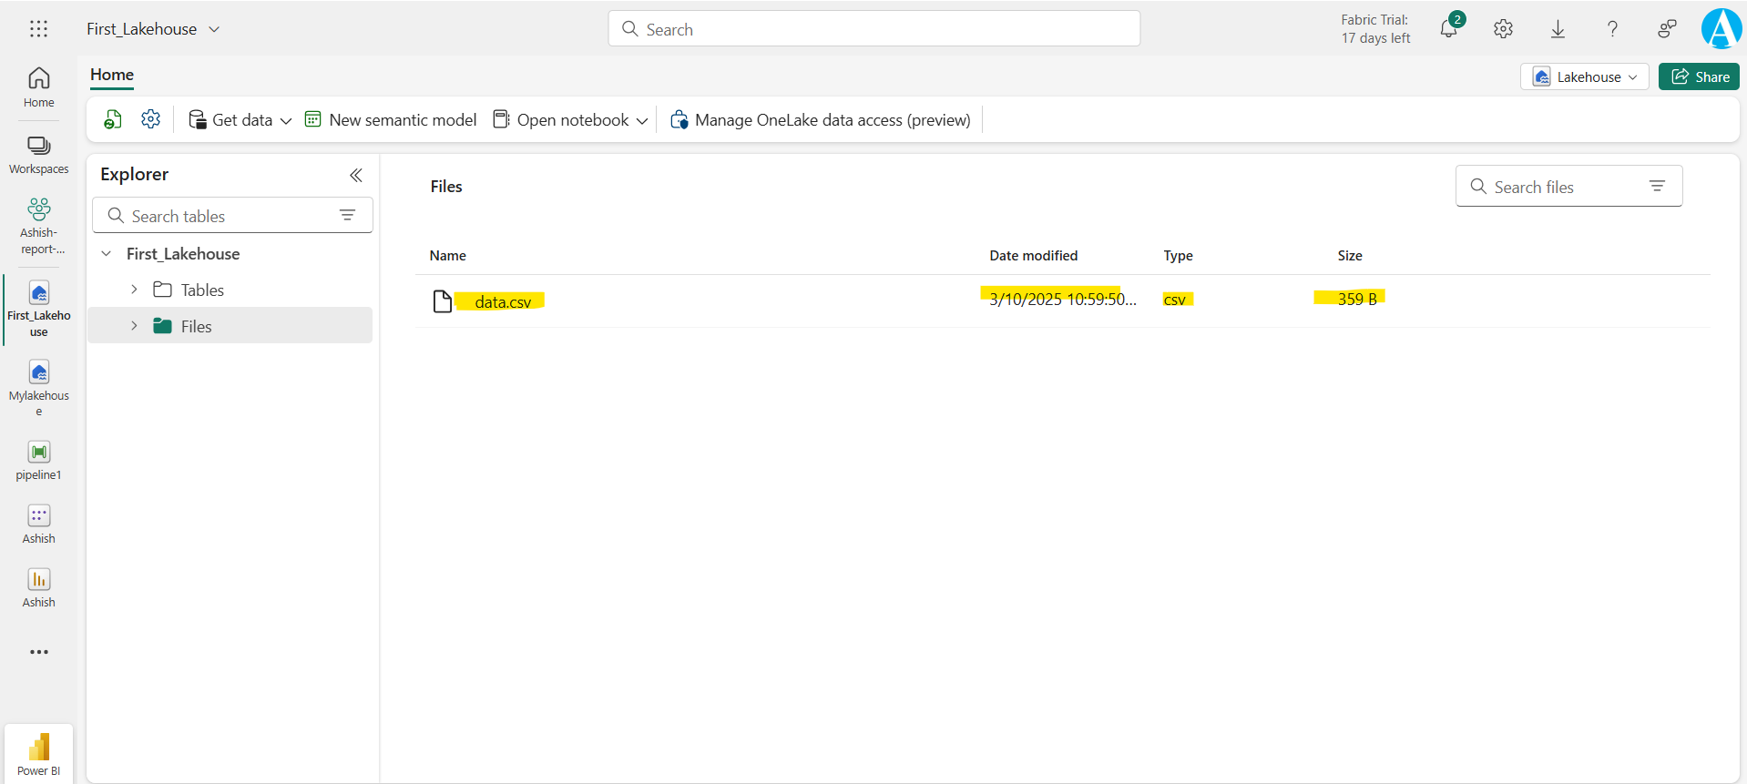Screen dimensions: 1747x784
Task: Select the Home tab
Action: [112, 75]
